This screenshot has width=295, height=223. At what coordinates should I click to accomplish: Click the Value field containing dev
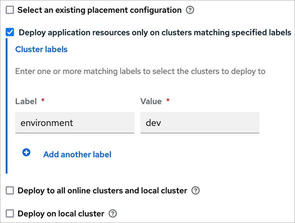click(200, 123)
